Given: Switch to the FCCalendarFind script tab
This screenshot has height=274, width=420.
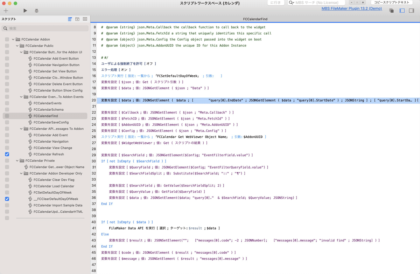Looking at the screenshot, I should tap(255, 19).
